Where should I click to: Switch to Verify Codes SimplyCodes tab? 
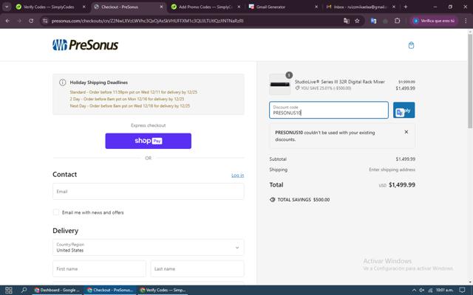pyautogui.click(x=49, y=7)
